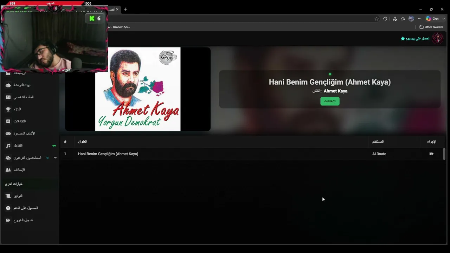This screenshot has width=450, height=253.
Task: Click the other options (خيارات أخرى) heading
Action: click(14, 184)
